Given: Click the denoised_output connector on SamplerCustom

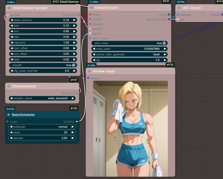Looking at the screenshot, I should (x=169, y=20).
